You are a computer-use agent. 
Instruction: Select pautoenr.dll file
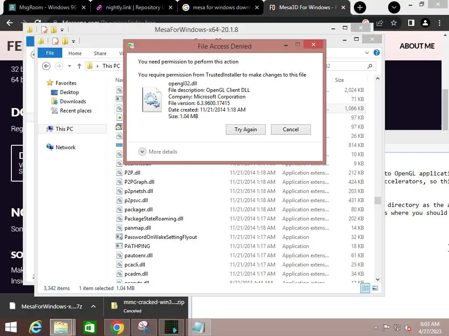click(138, 255)
